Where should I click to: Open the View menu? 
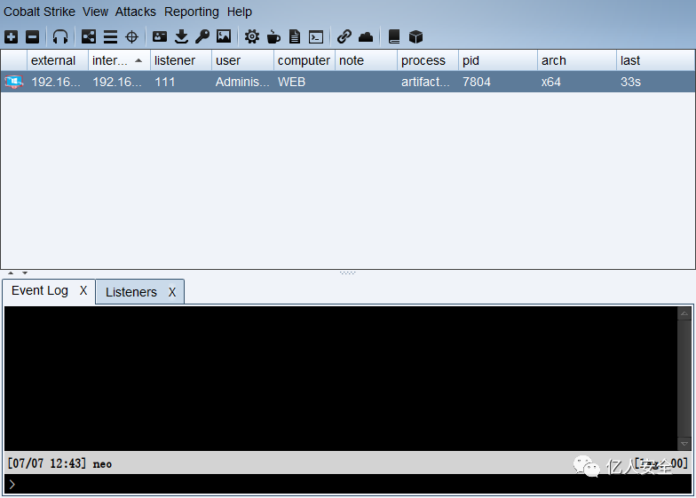96,12
